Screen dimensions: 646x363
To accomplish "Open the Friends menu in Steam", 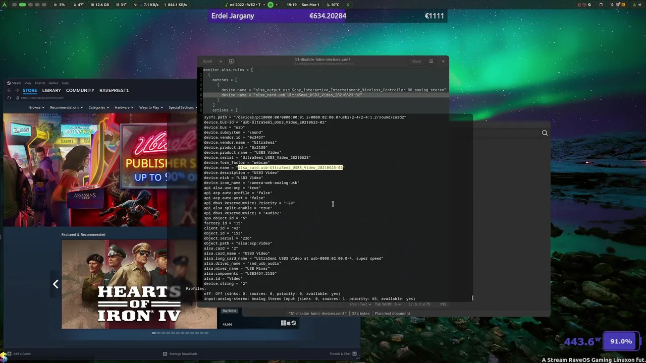I will pyautogui.click(x=40, y=83).
